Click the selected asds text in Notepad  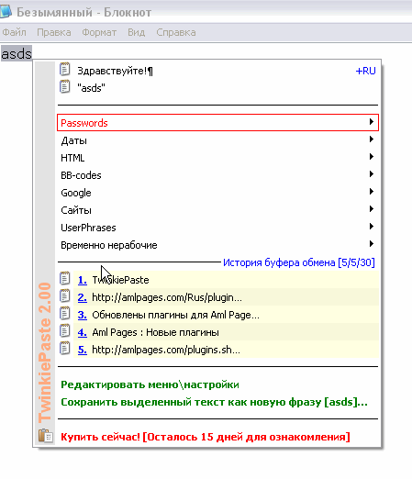coord(17,53)
